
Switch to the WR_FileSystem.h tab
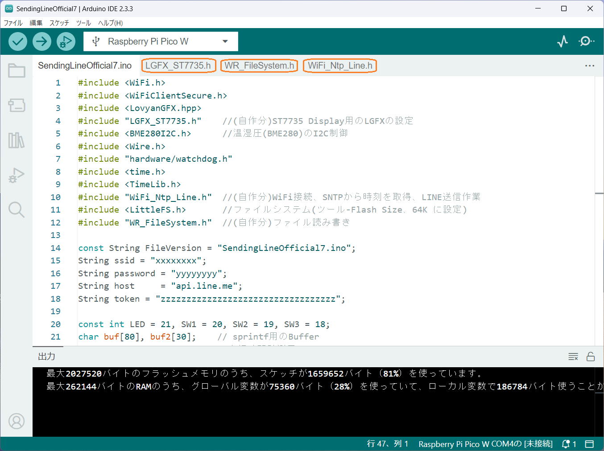pyautogui.click(x=259, y=66)
